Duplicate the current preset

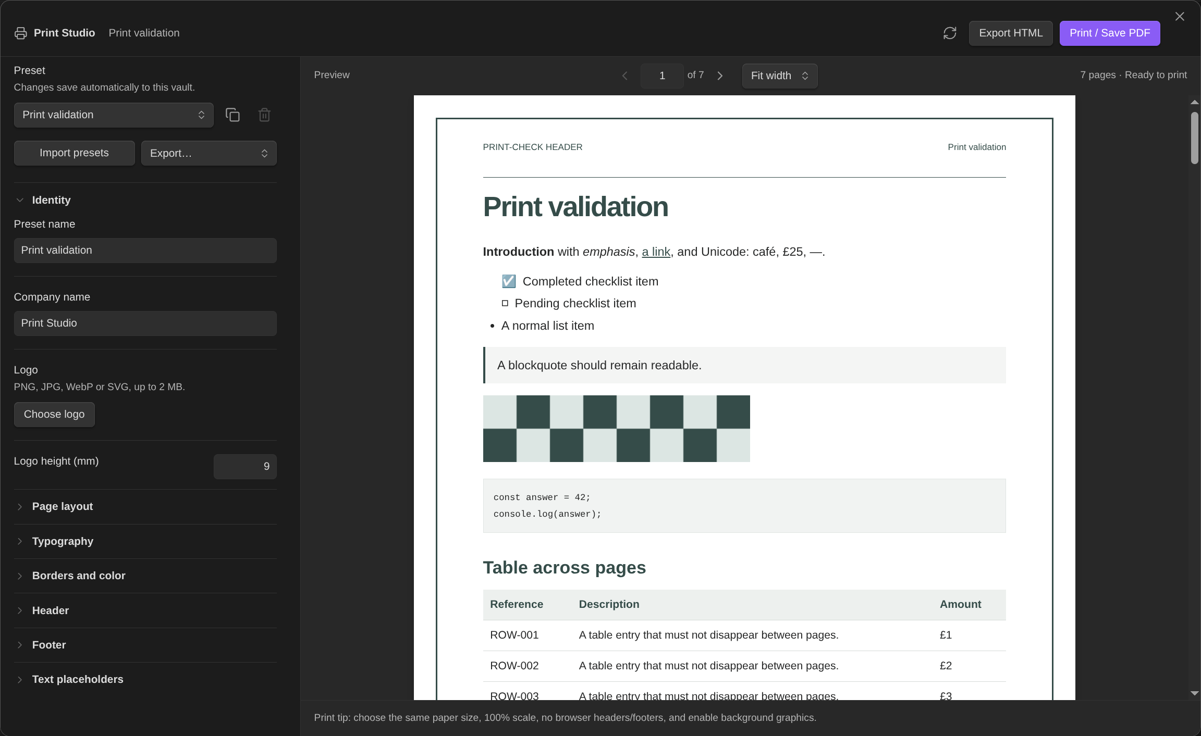tap(232, 115)
